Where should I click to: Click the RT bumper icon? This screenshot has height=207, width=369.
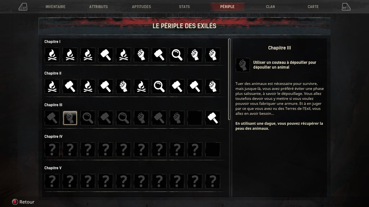tap(346, 6)
